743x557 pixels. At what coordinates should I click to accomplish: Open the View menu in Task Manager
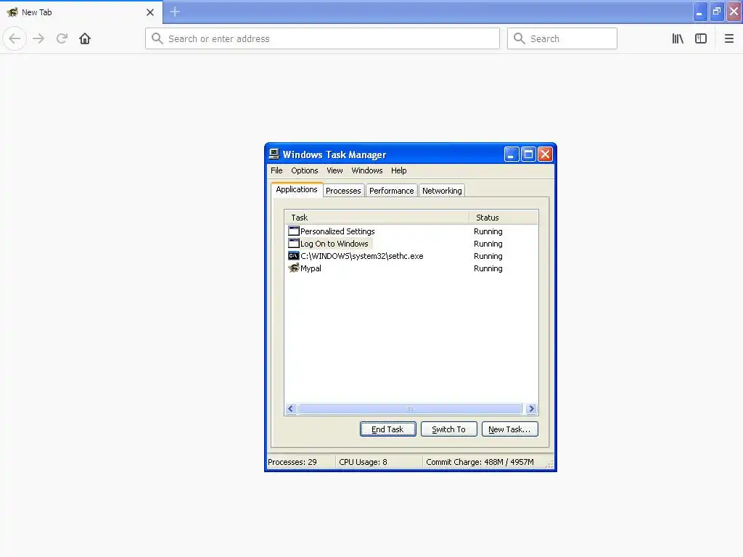[334, 170]
